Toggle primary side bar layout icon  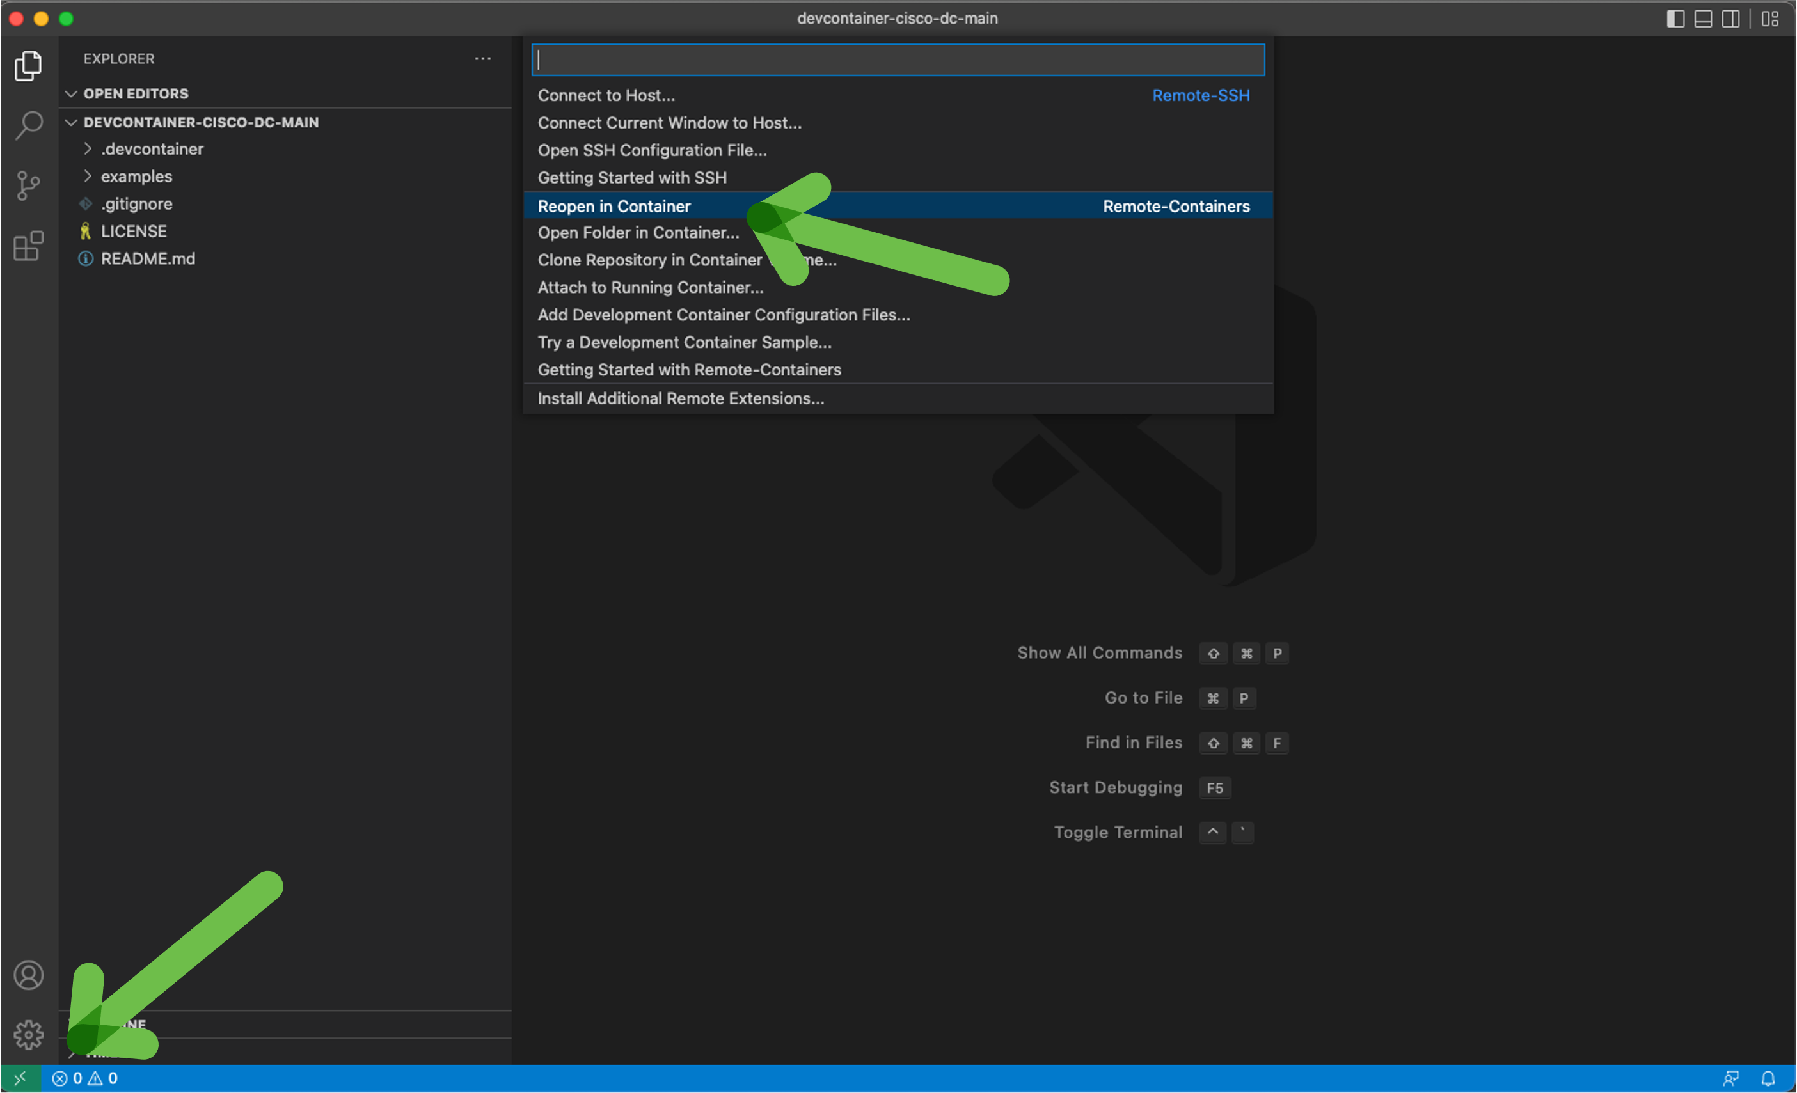click(1675, 19)
